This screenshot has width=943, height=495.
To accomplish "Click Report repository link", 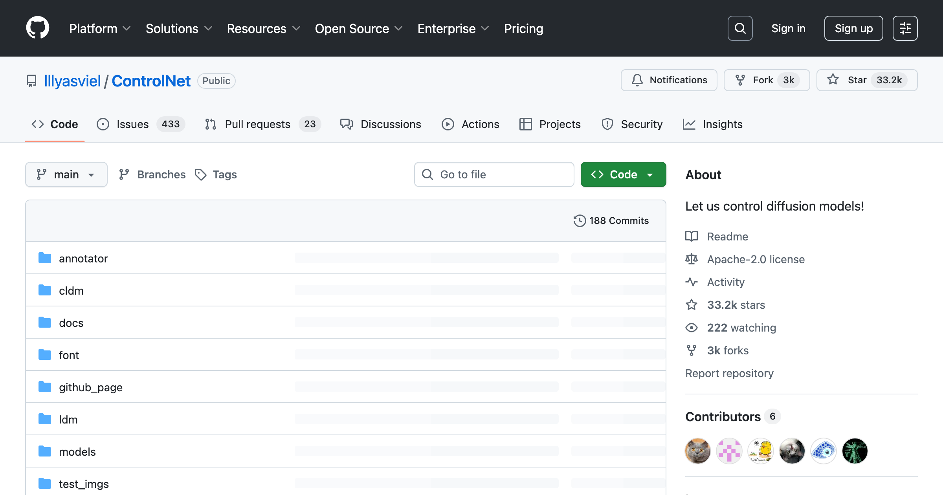I will (729, 373).
